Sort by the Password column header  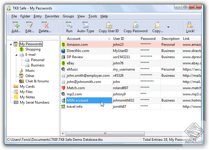[x=150, y=39]
